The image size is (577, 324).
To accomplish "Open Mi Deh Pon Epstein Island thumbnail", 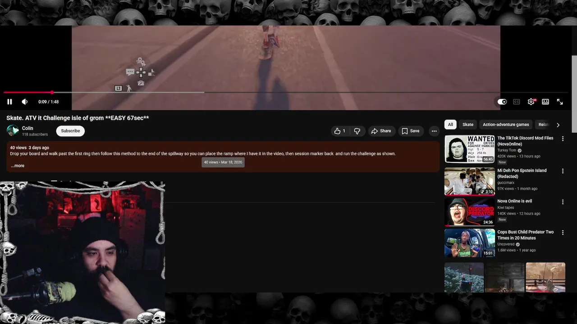I will click(x=469, y=181).
